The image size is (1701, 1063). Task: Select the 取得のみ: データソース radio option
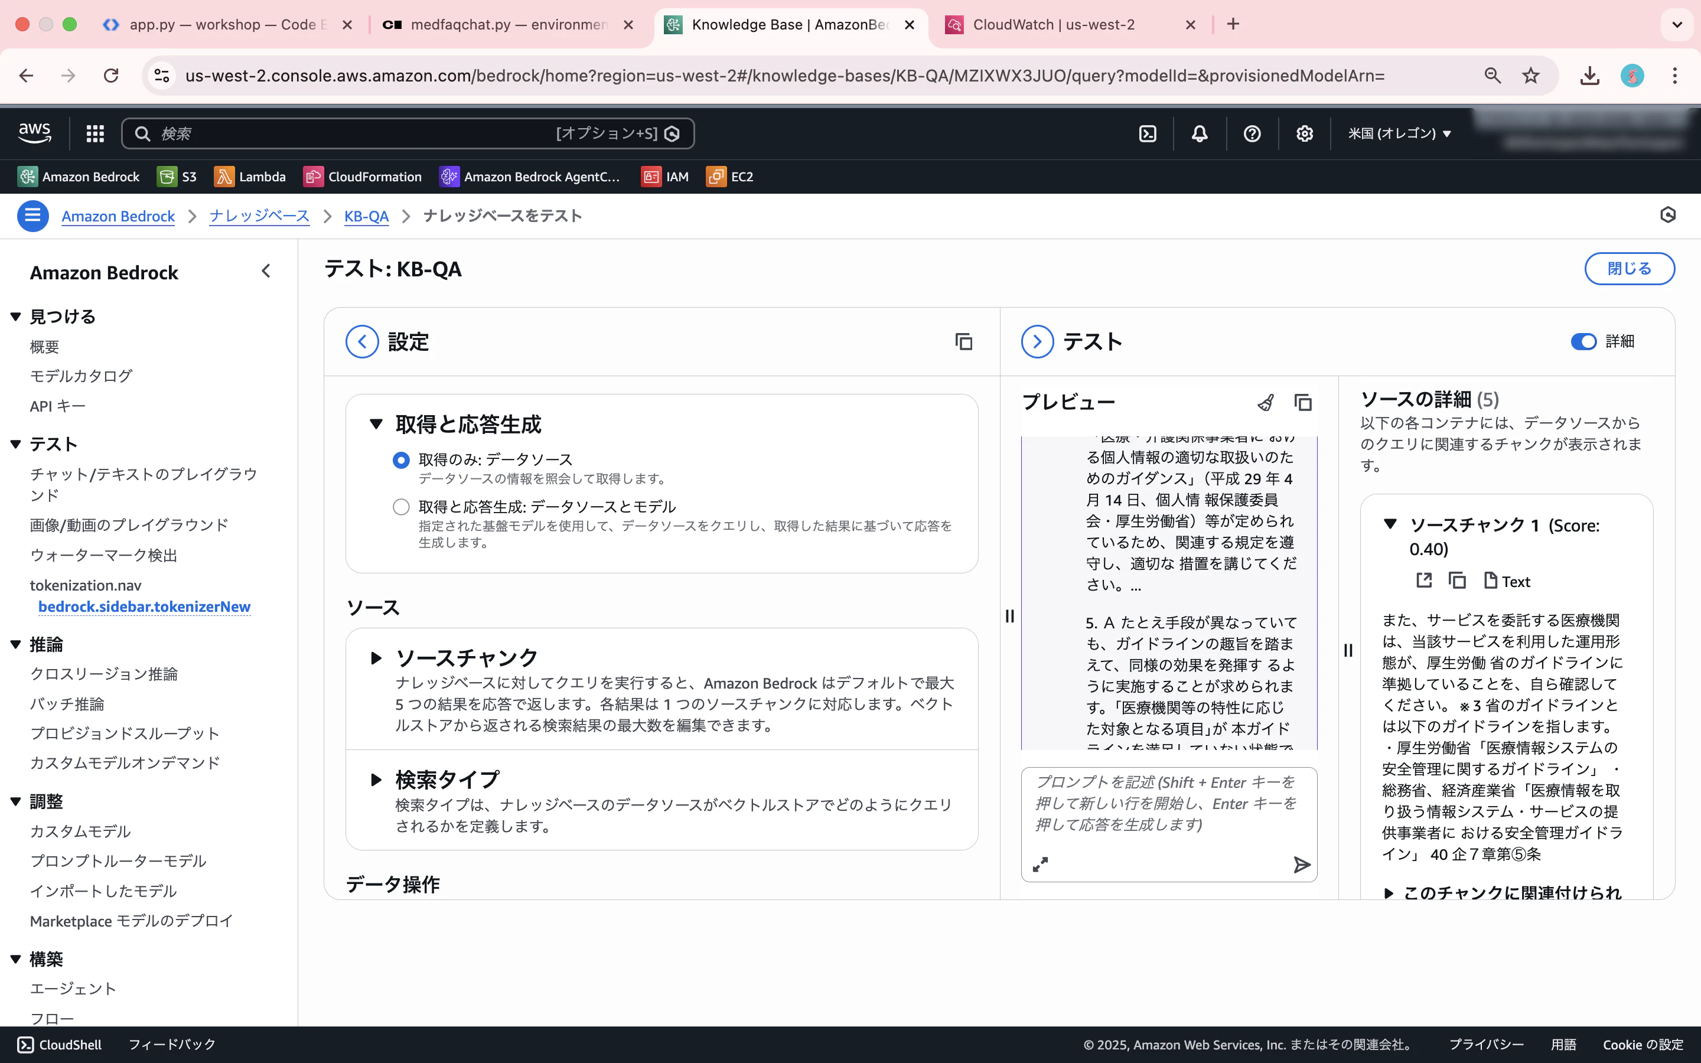(400, 461)
